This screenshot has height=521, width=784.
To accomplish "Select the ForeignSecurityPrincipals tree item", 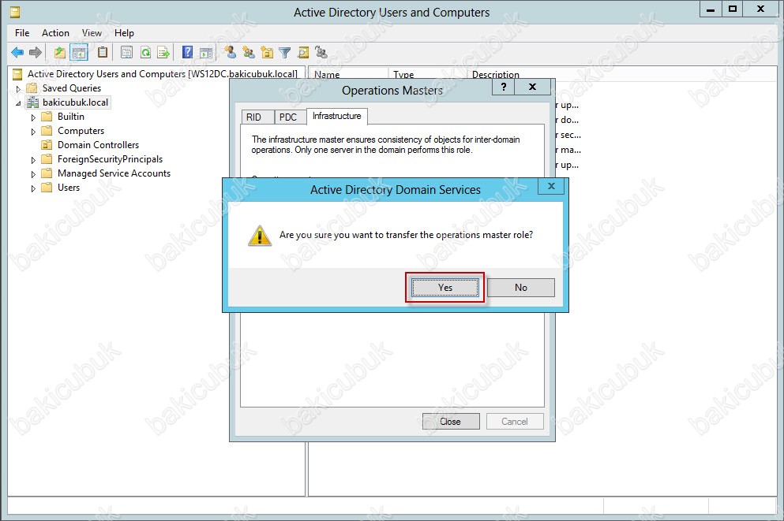I will 110,159.
